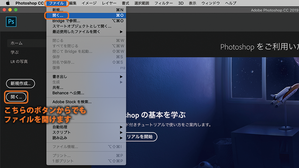The image size is (299, 168).
Task: Open the 編集 menu
Action: [x=73, y=3]
